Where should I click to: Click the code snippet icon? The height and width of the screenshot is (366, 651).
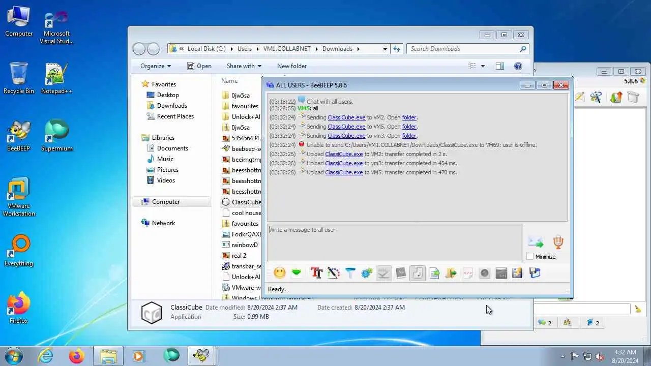click(x=468, y=273)
